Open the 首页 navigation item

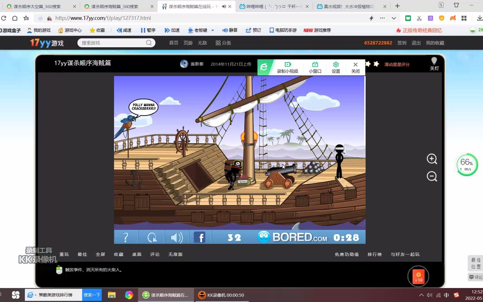(174, 43)
